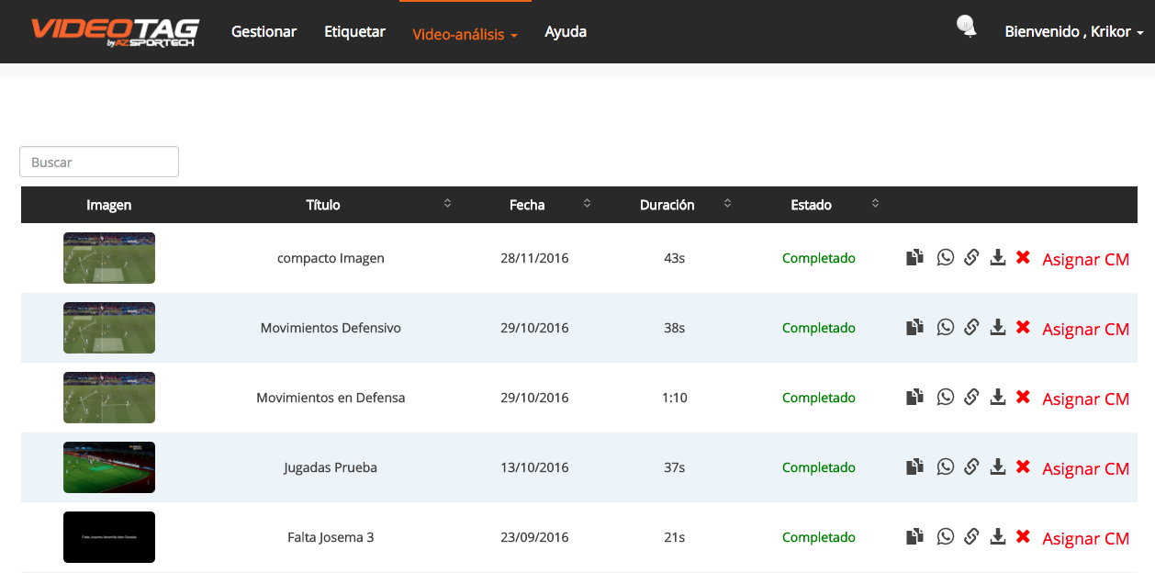Click the link icon for Movimientos en Defensa
Viewport: 1155px width, 573px height.
point(971,398)
